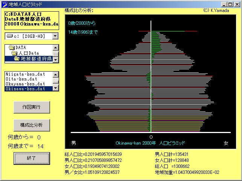Click the 男 label in the chart

point(73,143)
